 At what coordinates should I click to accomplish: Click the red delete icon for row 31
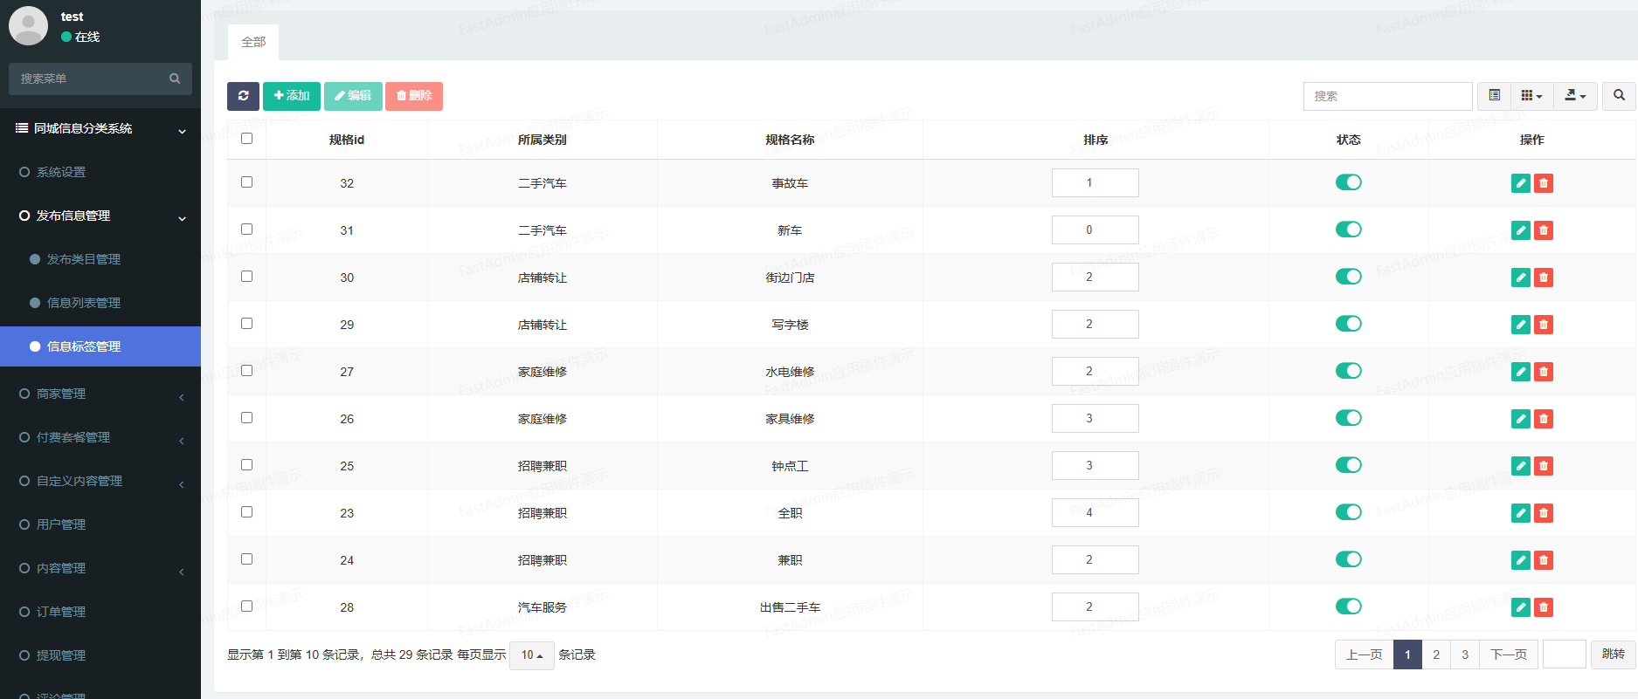(1544, 230)
